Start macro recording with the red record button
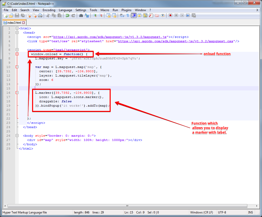This screenshot has height=217, width=262. tap(171, 15)
